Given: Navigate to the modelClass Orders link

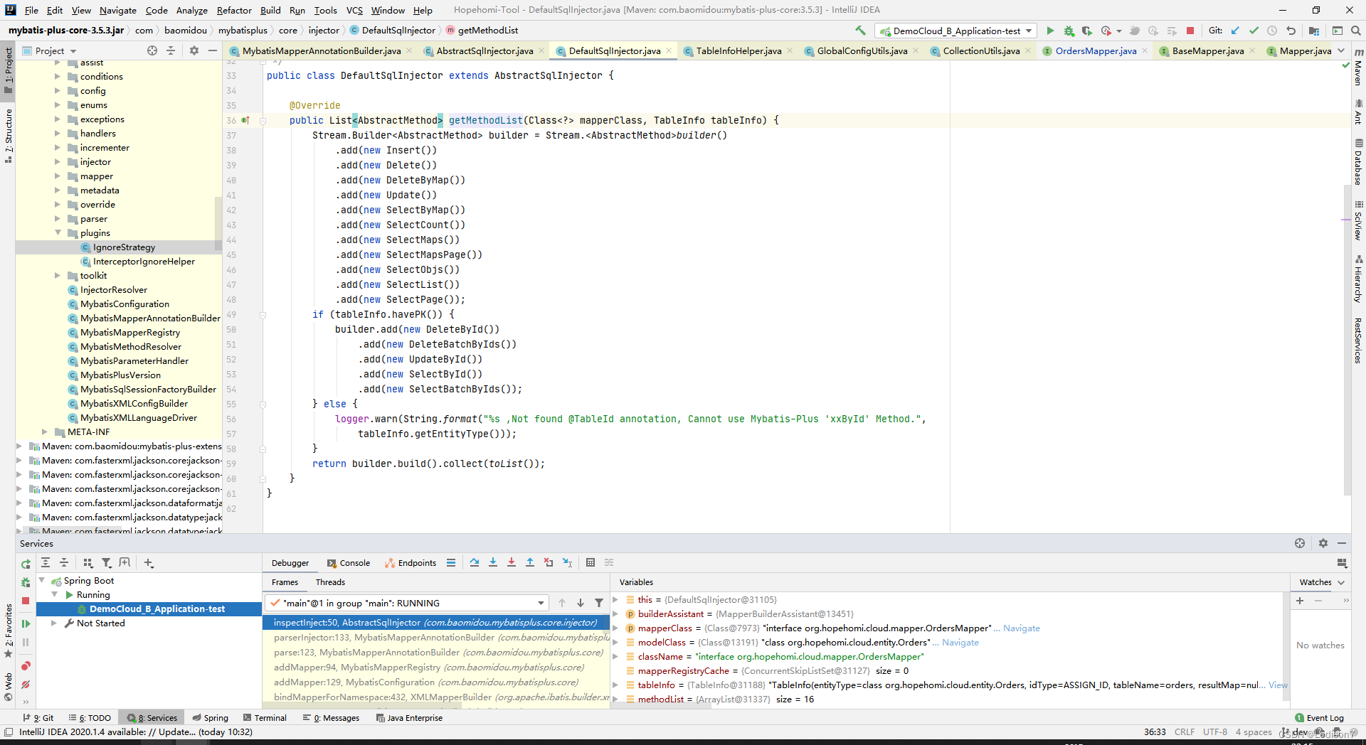Looking at the screenshot, I should [x=960, y=642].
